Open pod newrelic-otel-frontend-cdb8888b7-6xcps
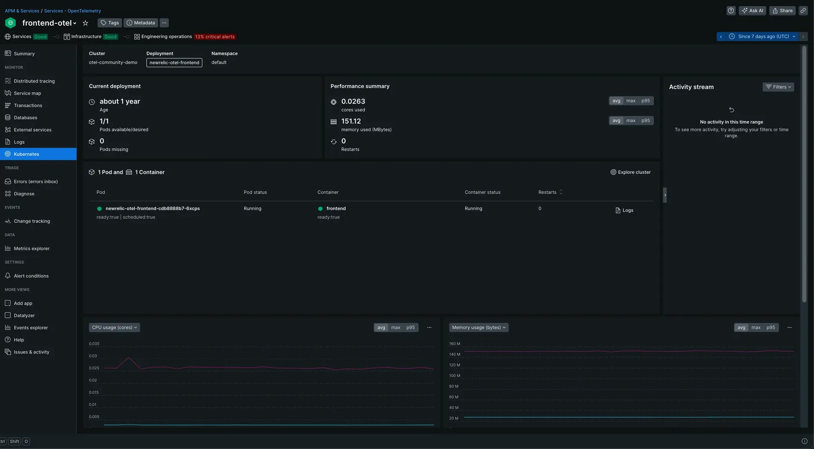Viewport: 814px width, 449px height. [x=153, y=209]
